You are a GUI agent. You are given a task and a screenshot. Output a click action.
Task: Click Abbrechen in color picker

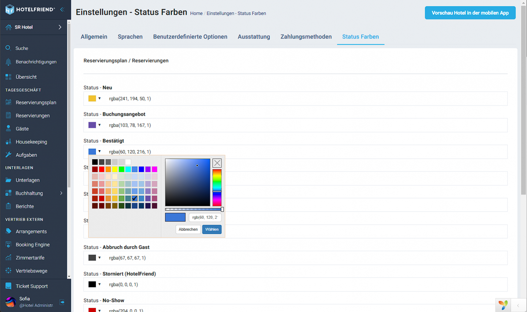click(188, 229)
